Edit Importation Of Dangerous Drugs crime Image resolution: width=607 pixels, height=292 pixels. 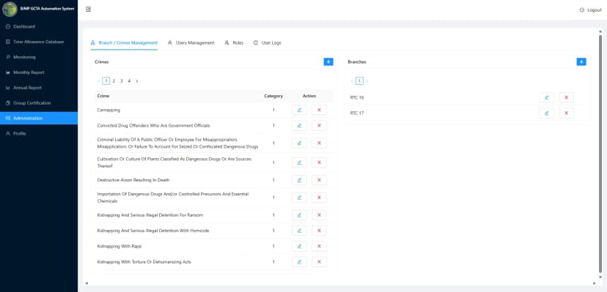click(299, 198)
